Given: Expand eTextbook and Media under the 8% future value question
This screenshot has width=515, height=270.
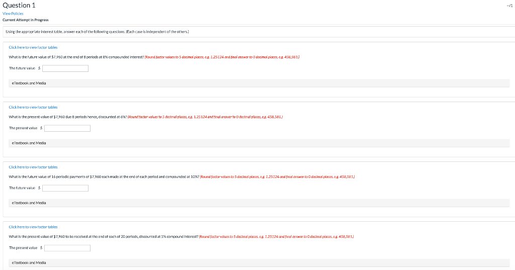Looking at the screenshot, I should point(259,83).
